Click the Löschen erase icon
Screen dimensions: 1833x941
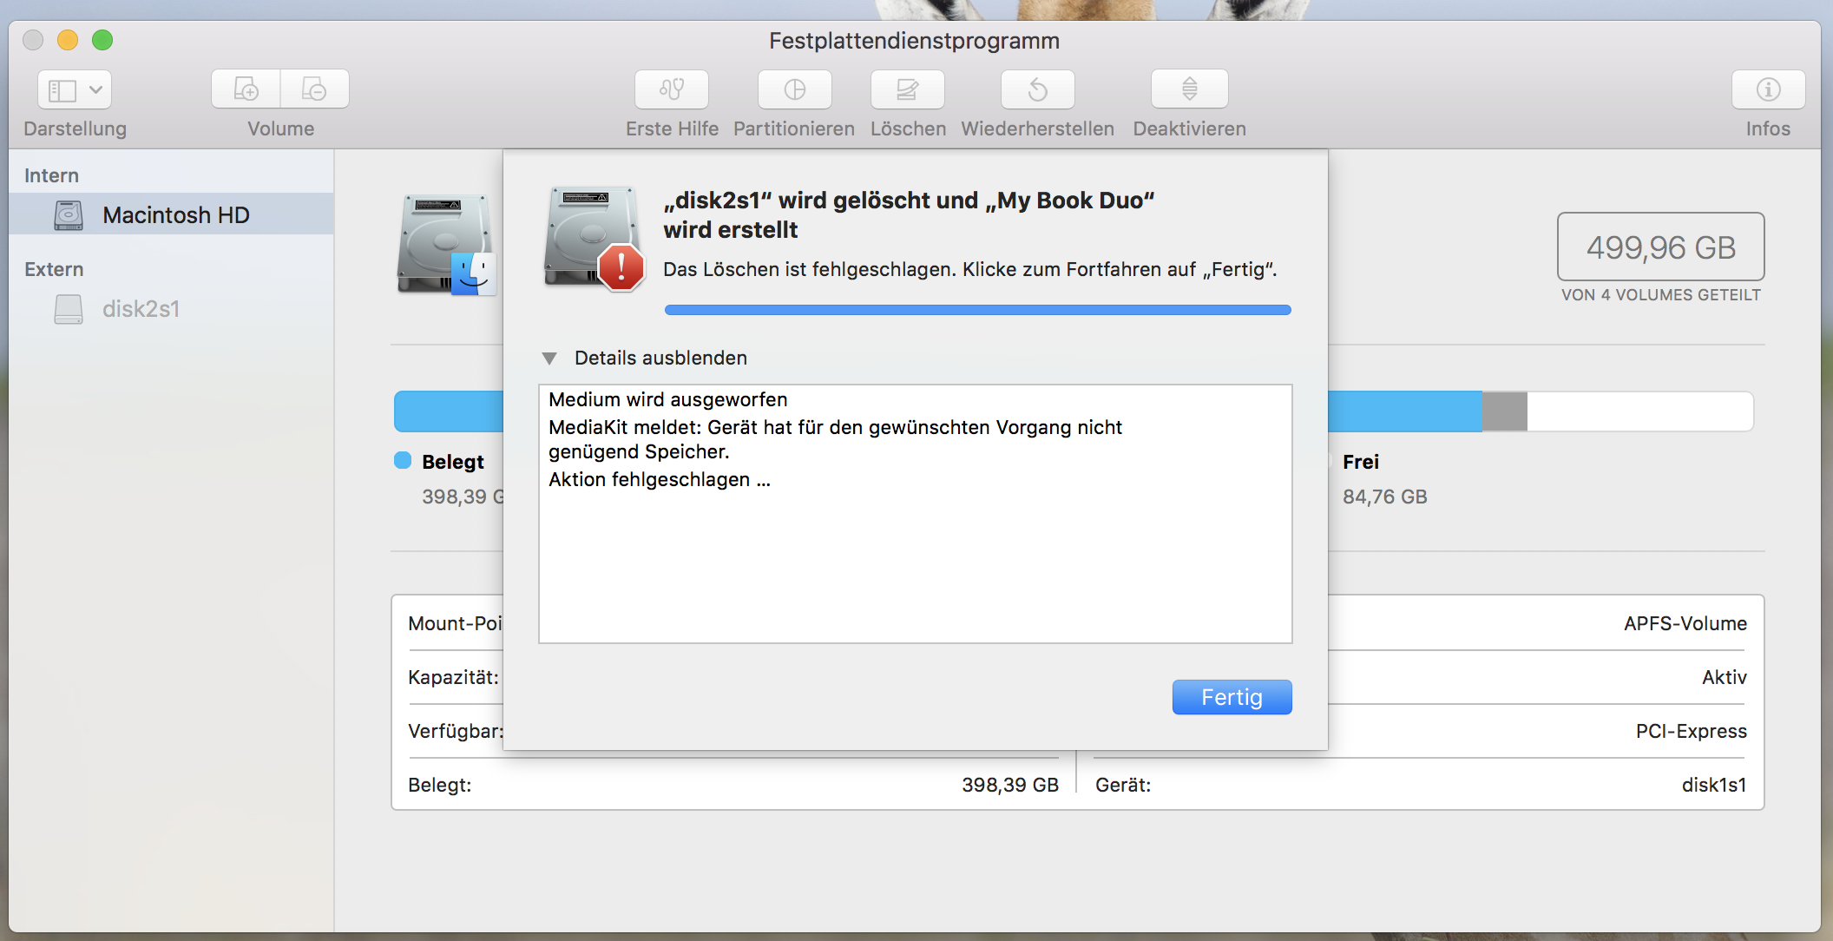coord(907,89)
